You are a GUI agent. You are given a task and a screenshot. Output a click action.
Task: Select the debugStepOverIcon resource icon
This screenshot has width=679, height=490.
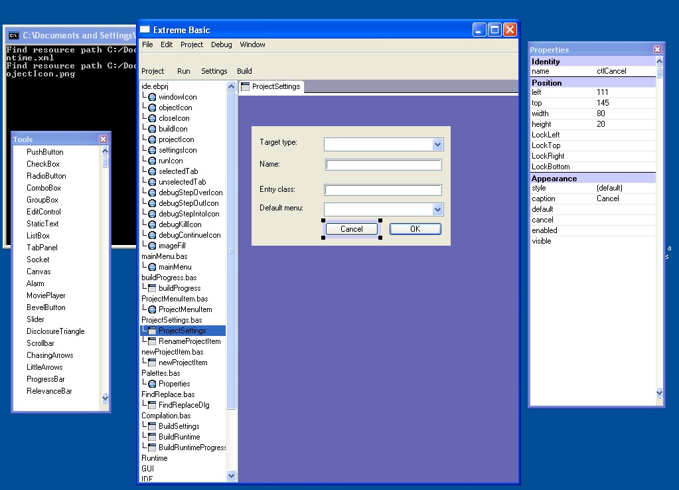pos(152,193)
